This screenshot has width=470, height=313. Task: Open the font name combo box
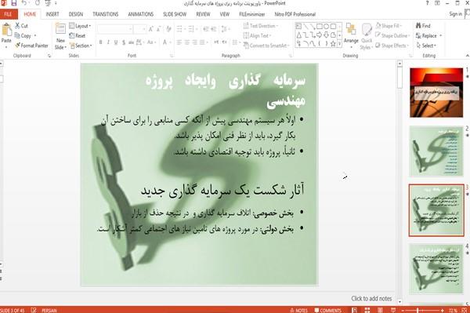tap(115, 29)
